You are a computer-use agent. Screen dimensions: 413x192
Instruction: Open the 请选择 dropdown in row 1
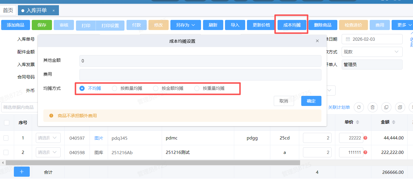click(x=48, y=138)
